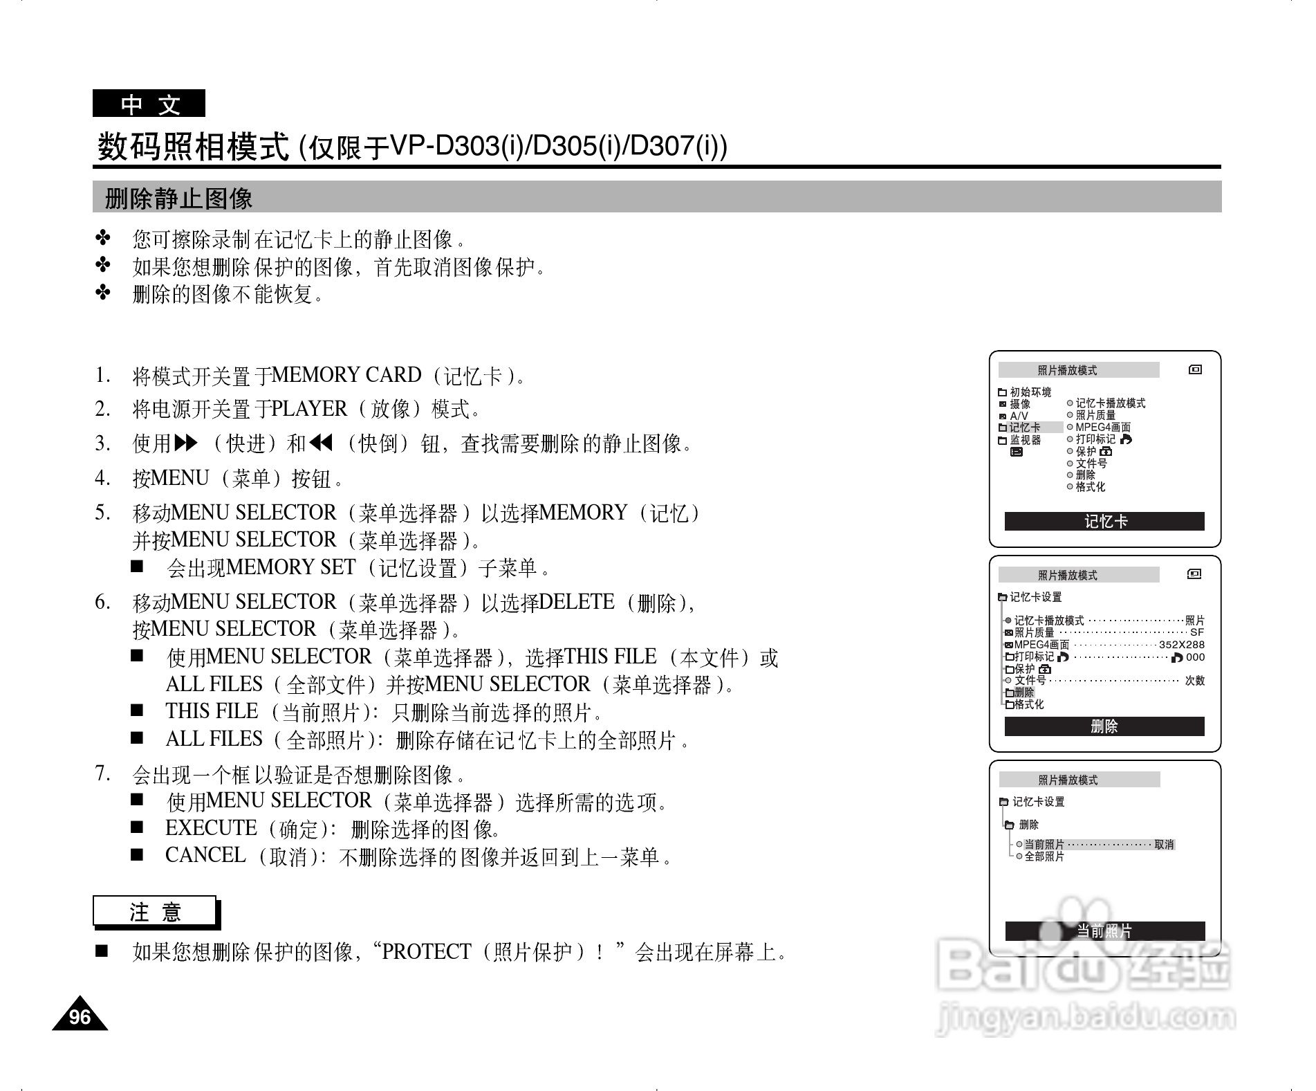Select the highlighted 记忆卡 menu item
The width and height of the screenshot is (1316, 1091).
1030,428
